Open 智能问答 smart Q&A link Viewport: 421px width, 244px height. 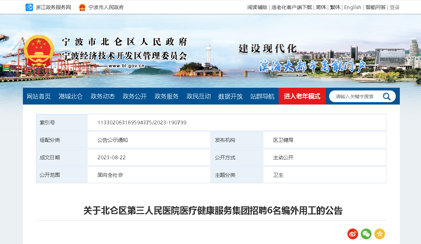click(x=376, y=7)
